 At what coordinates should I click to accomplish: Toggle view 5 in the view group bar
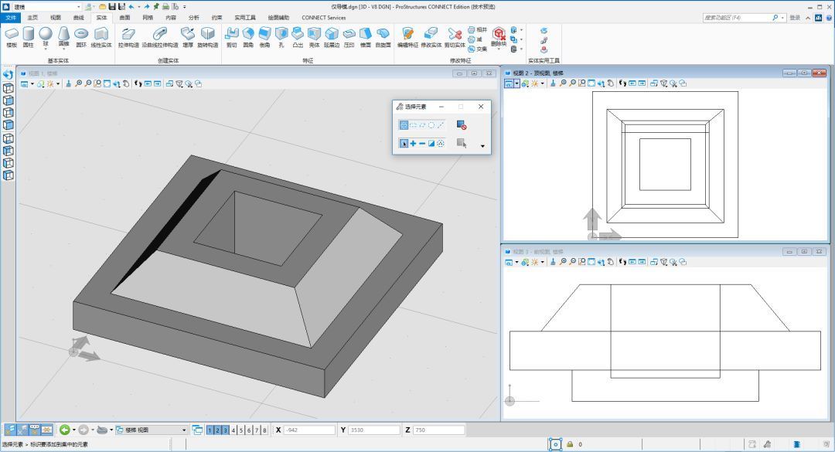tap(241, 430)
